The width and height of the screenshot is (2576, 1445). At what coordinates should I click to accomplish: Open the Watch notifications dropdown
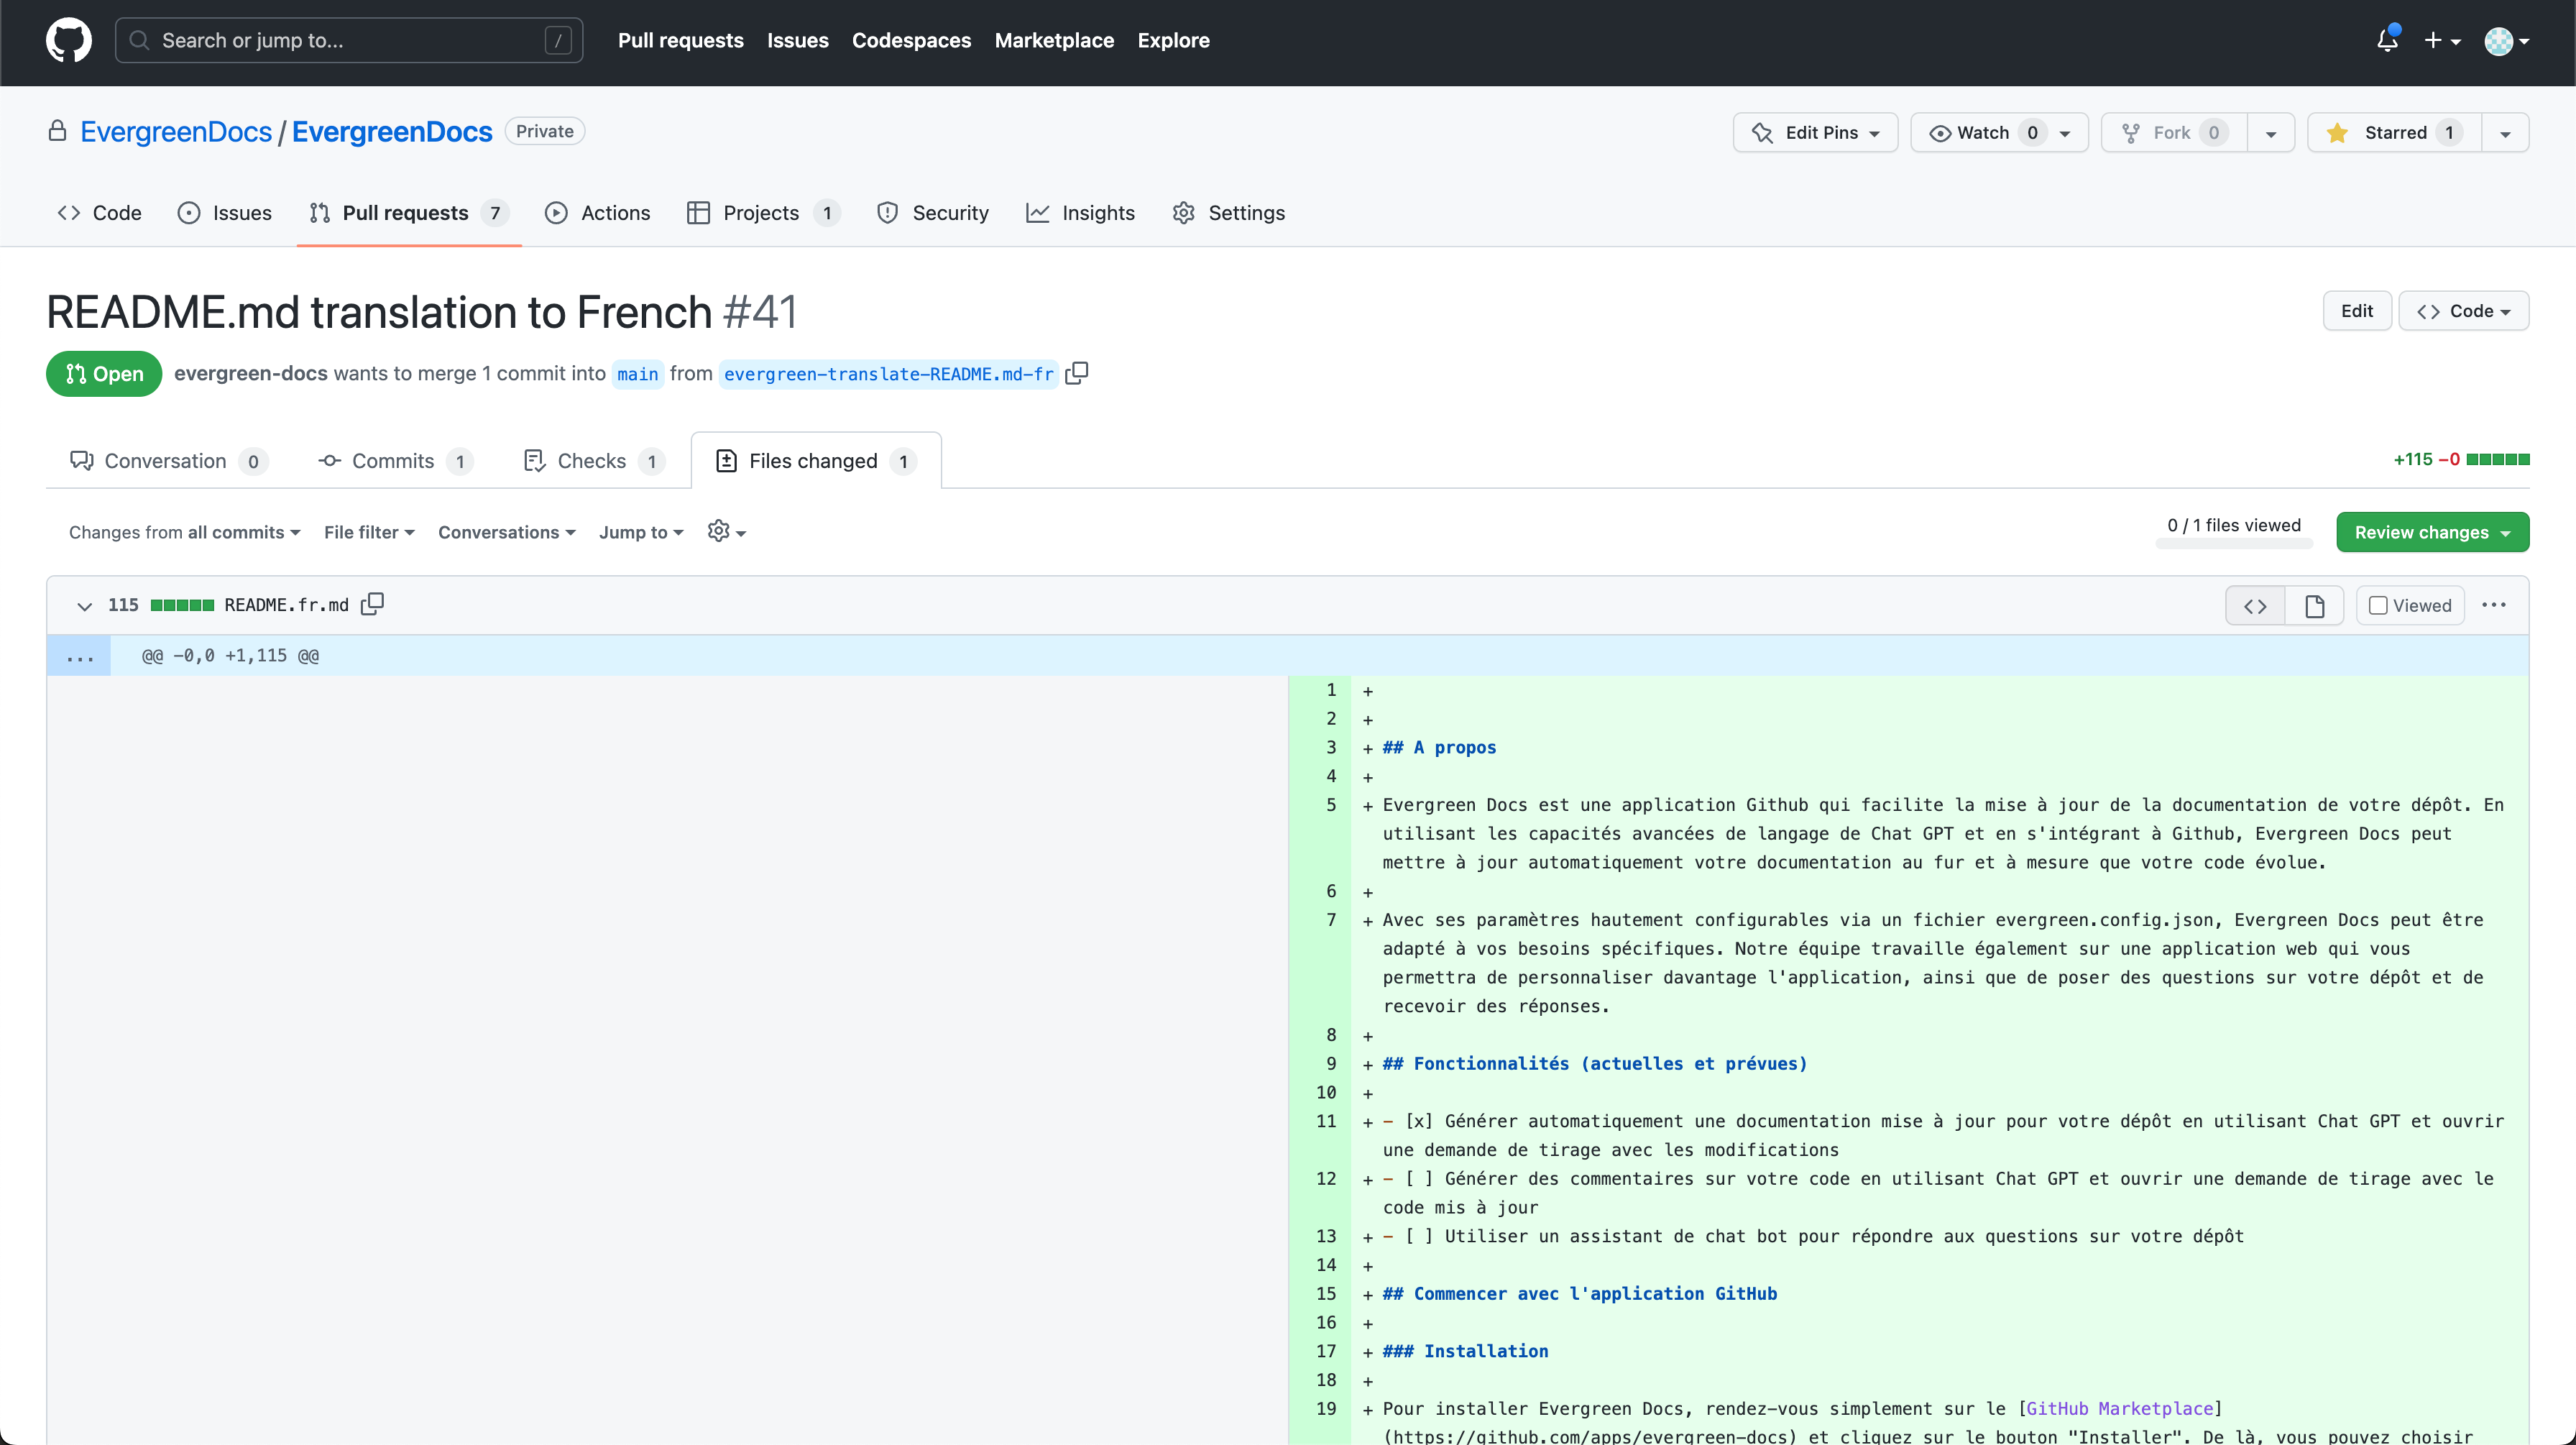click(1998, 133)
